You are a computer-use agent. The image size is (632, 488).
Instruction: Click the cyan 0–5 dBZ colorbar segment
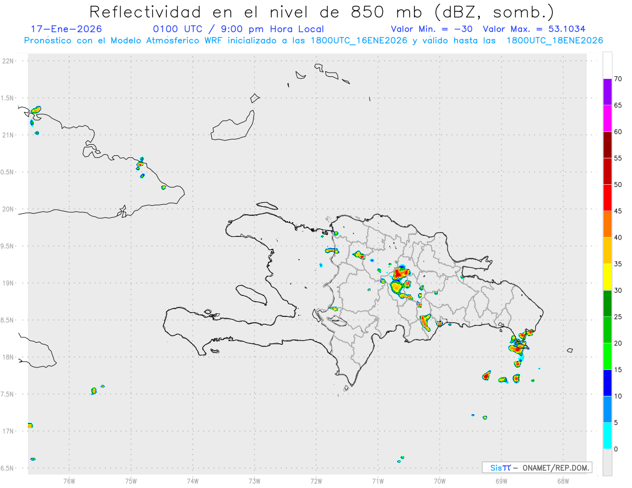[607, 435]
